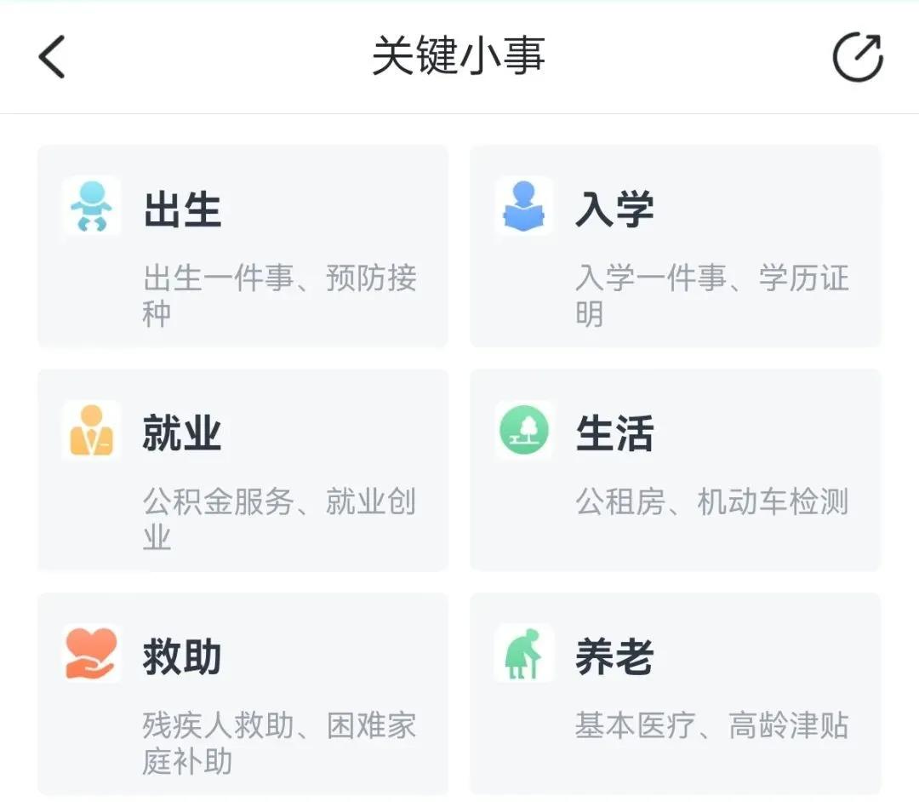Screen dimensions: 919x802
Task: Open the 救助 heading
Action: [x=182, y=657]
